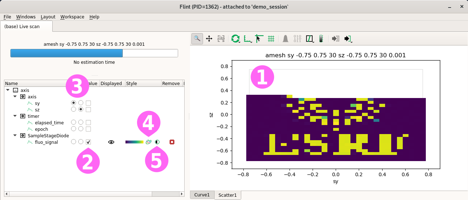Click the 'sy' x-axis label of plot

point(336,181)
